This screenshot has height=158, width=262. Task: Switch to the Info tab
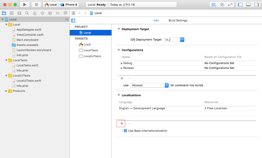click(156, 20)
